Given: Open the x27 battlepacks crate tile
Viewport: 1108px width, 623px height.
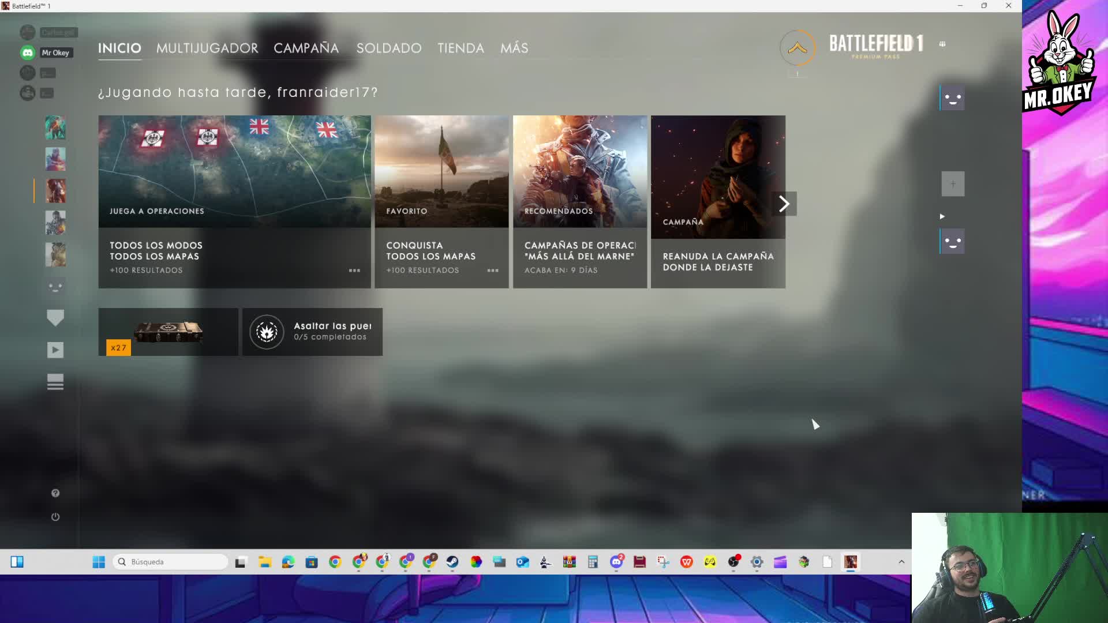Looking at the screenshot, I should (x=168, y=332).
